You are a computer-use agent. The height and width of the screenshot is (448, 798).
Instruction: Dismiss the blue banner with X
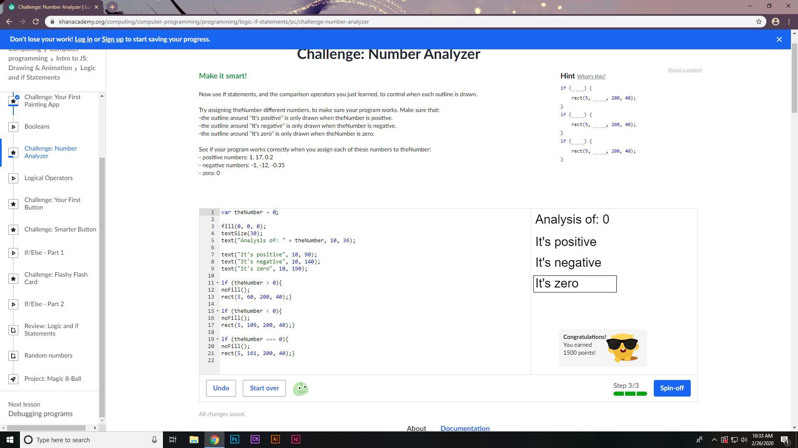click(779, 39)
